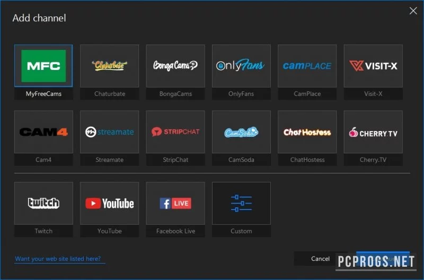This screenshot has height=280, width=424.
Task: Select the CamSoda logo tile
Action: tap(242, 132)
